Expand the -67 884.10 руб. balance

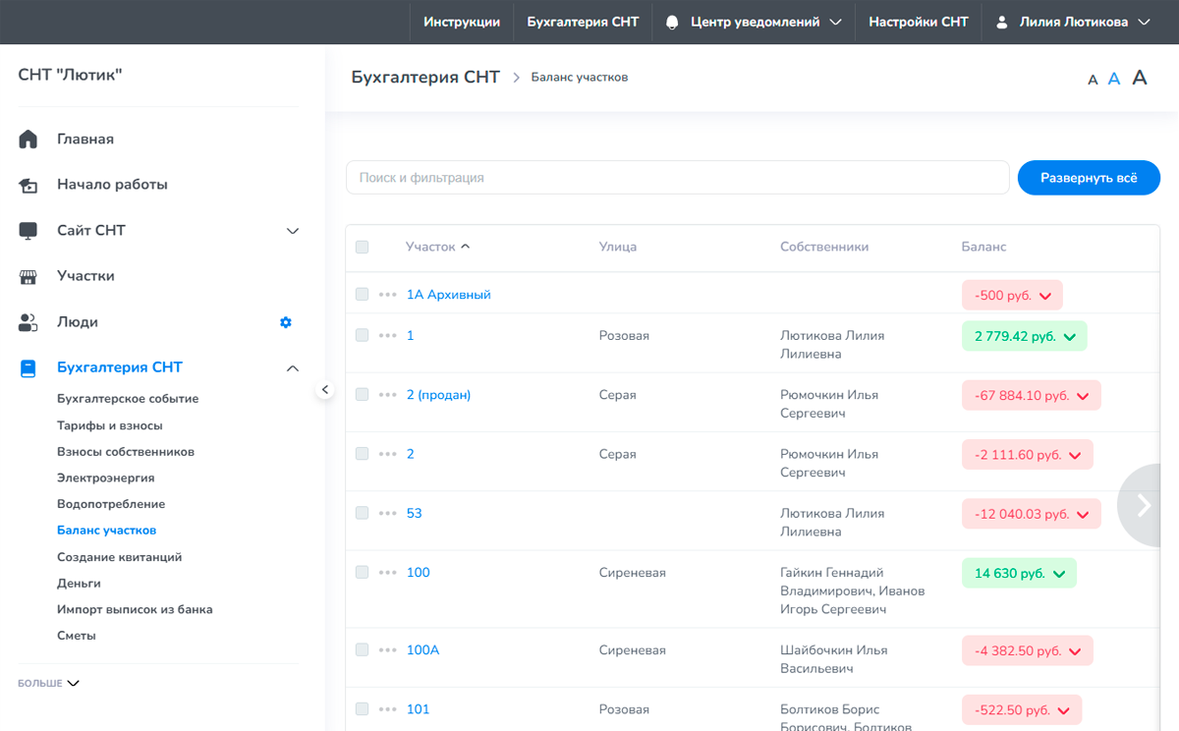point(1032,396)
